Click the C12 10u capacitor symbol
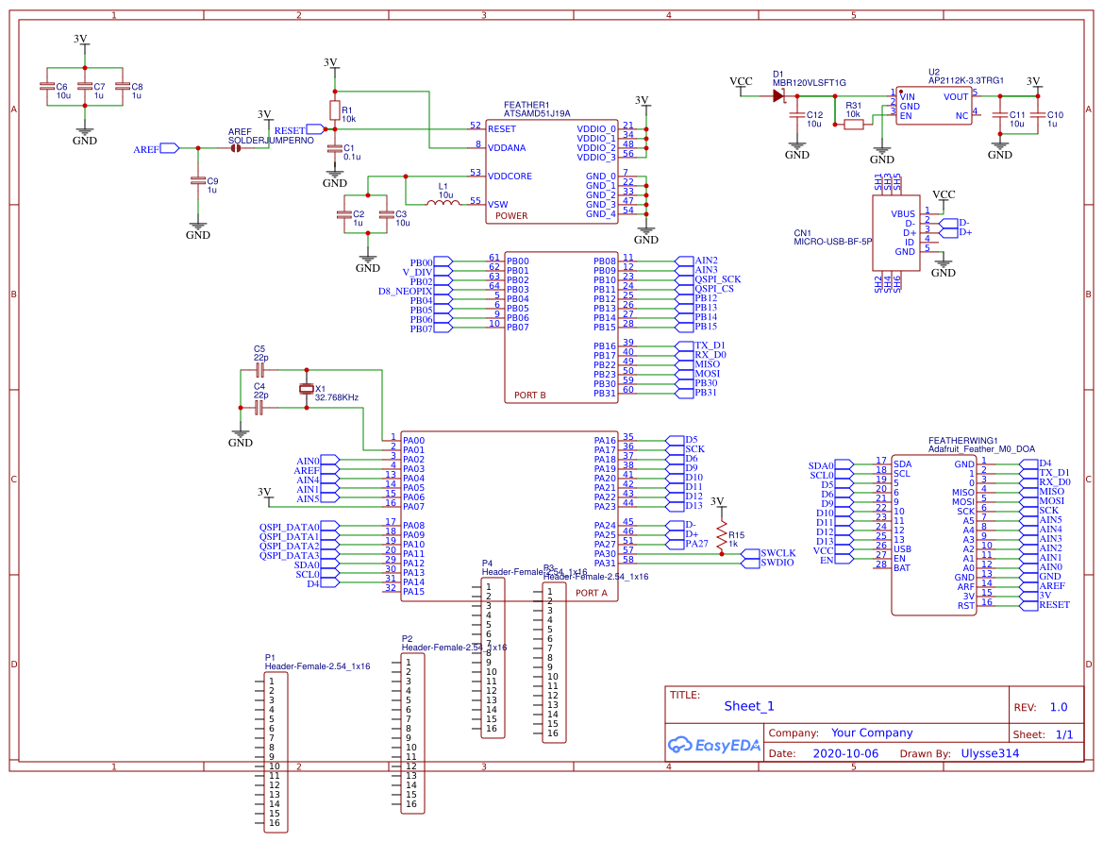The width and height of the screenshot is (1103, 842). point(797,115)
